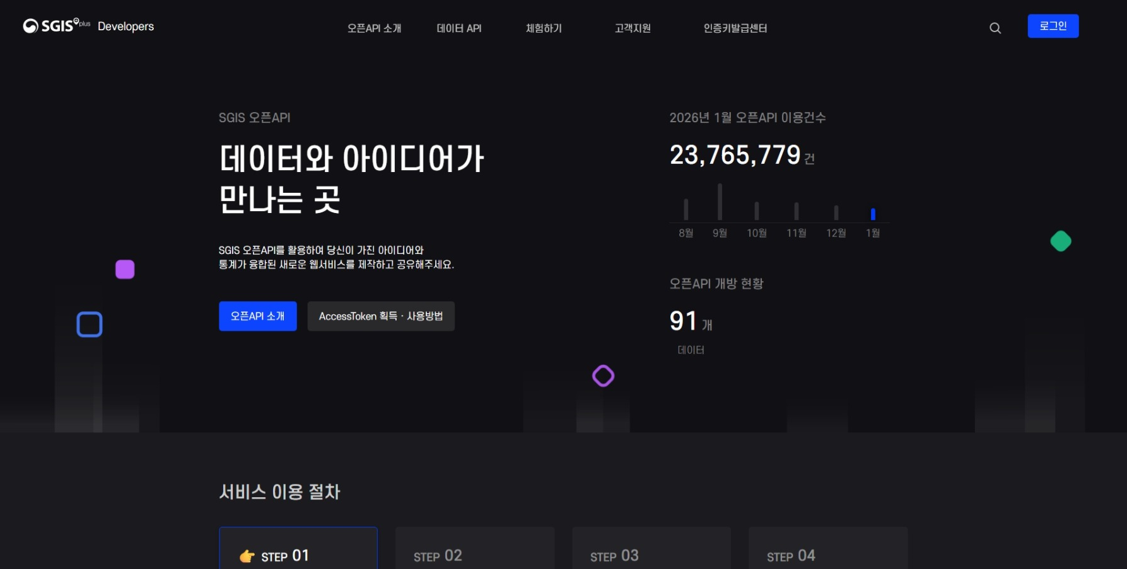Click the pointing hand icon in STEP 01
This screenshot has height=569, width=1127.
[247, 556]
